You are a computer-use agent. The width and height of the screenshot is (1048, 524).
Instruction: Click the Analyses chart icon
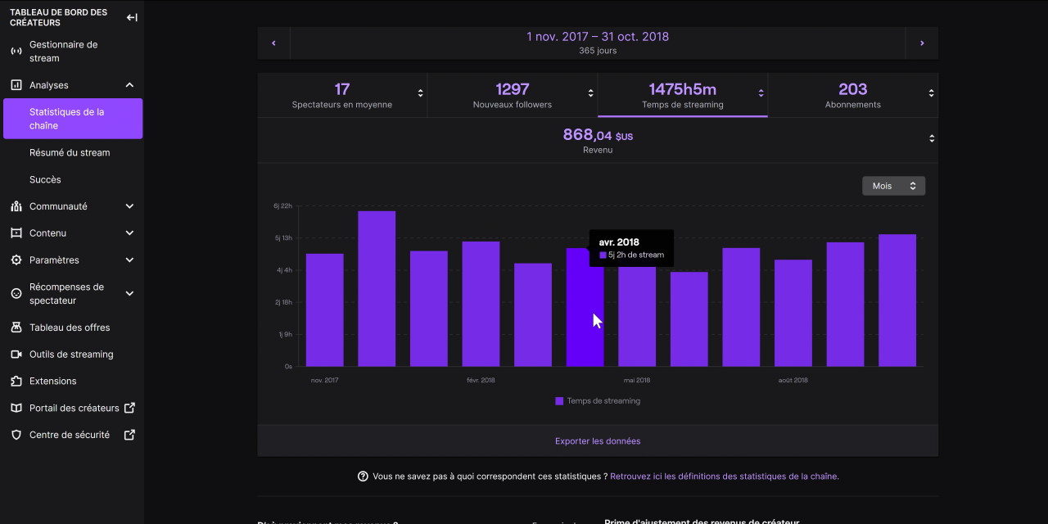pyautogui.click(x=16, y=85)
